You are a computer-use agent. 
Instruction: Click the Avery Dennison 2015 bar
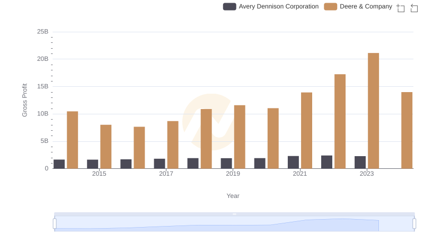click(x=92, y=164)
